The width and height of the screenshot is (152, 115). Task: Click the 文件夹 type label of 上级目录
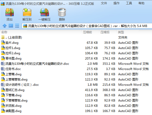123,37
